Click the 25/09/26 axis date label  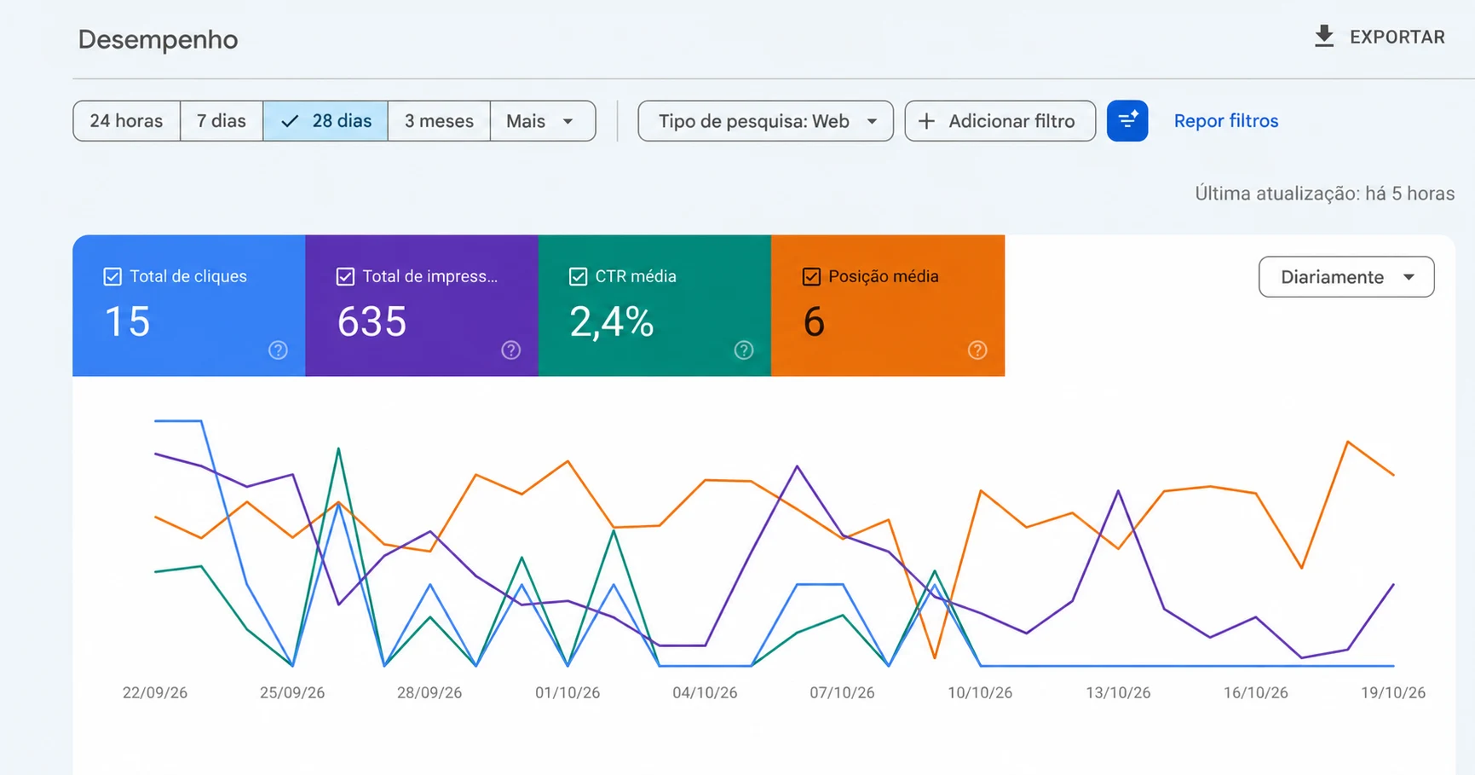pyautogui.click(x=292, y=692)
